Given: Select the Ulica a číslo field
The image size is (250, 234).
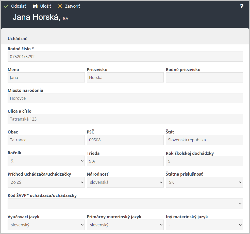Looking at the screenshot, I should click(125, 119).
